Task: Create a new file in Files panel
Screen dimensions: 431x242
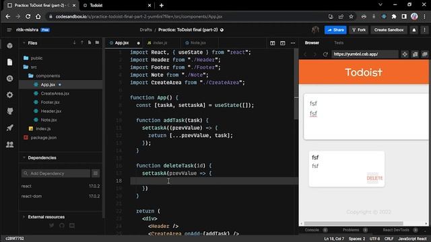Action: pyautogui.click(x=90, y=43)
